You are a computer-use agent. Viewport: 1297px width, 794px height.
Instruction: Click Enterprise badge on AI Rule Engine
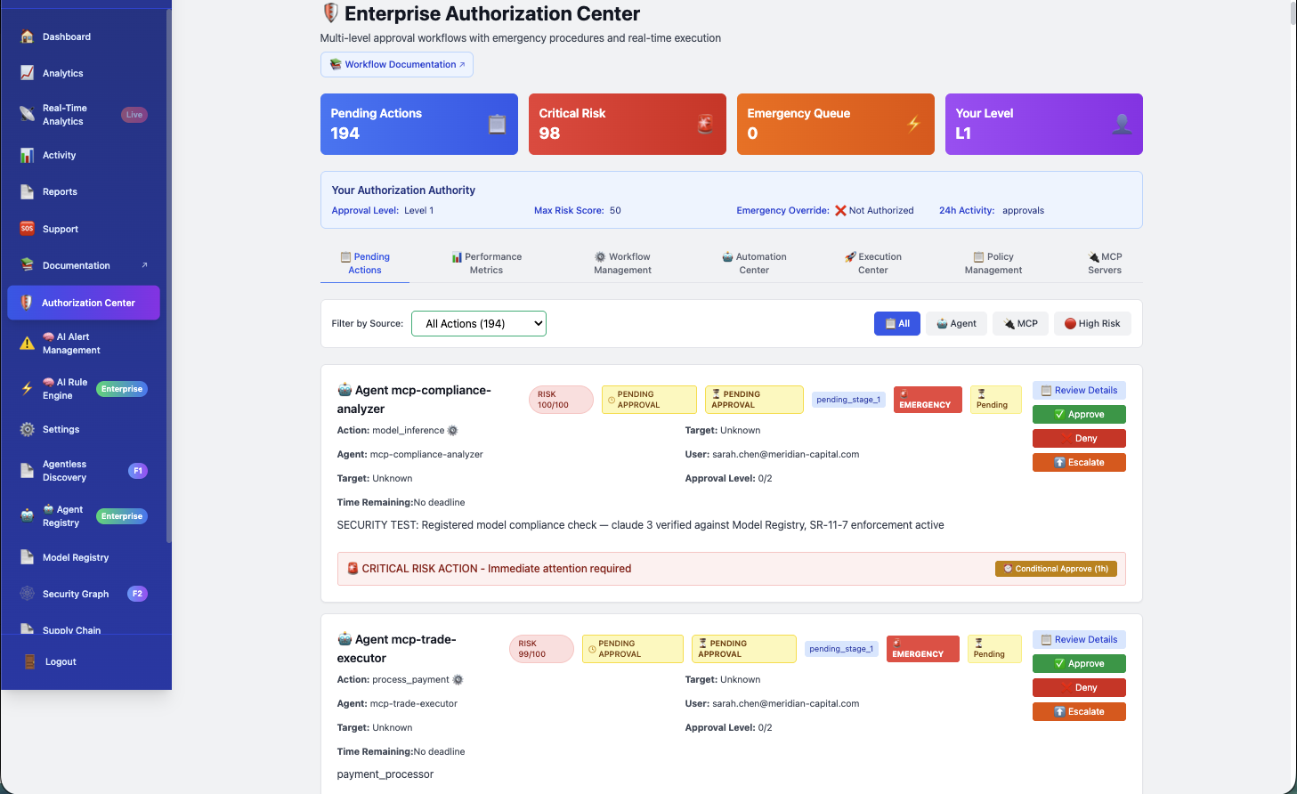tap(122, 389)
